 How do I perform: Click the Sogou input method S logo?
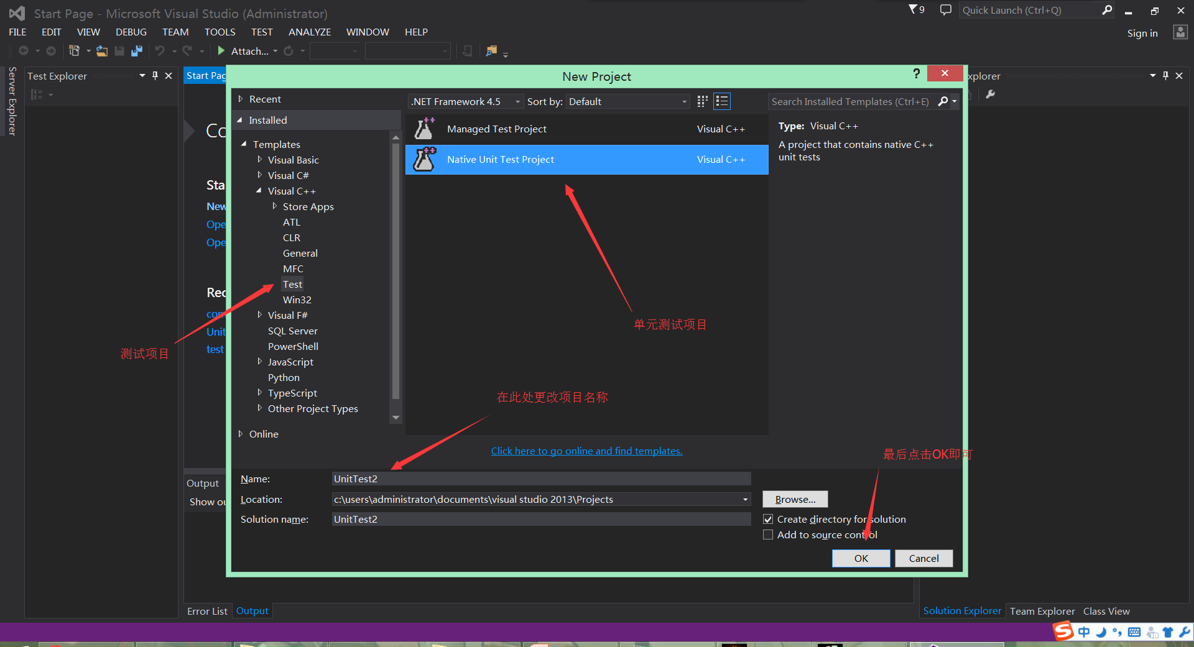[1063, 631]
